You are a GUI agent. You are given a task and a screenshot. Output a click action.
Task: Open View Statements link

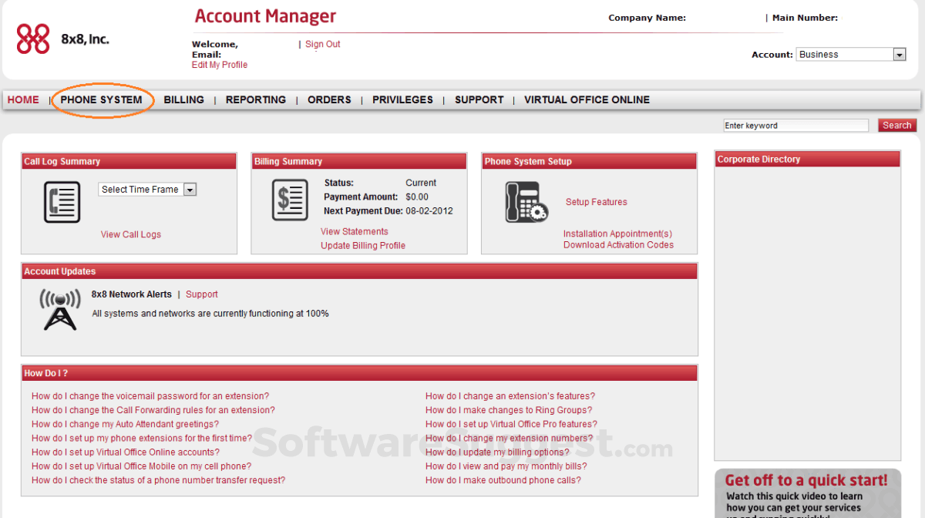[x=355, y=231]
